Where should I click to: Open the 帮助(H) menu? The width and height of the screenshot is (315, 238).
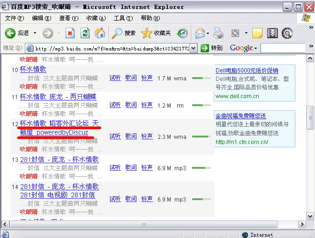click(150, 18)
